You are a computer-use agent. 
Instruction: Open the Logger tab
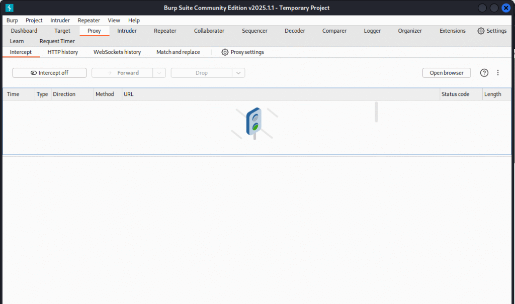click(373, 31)
